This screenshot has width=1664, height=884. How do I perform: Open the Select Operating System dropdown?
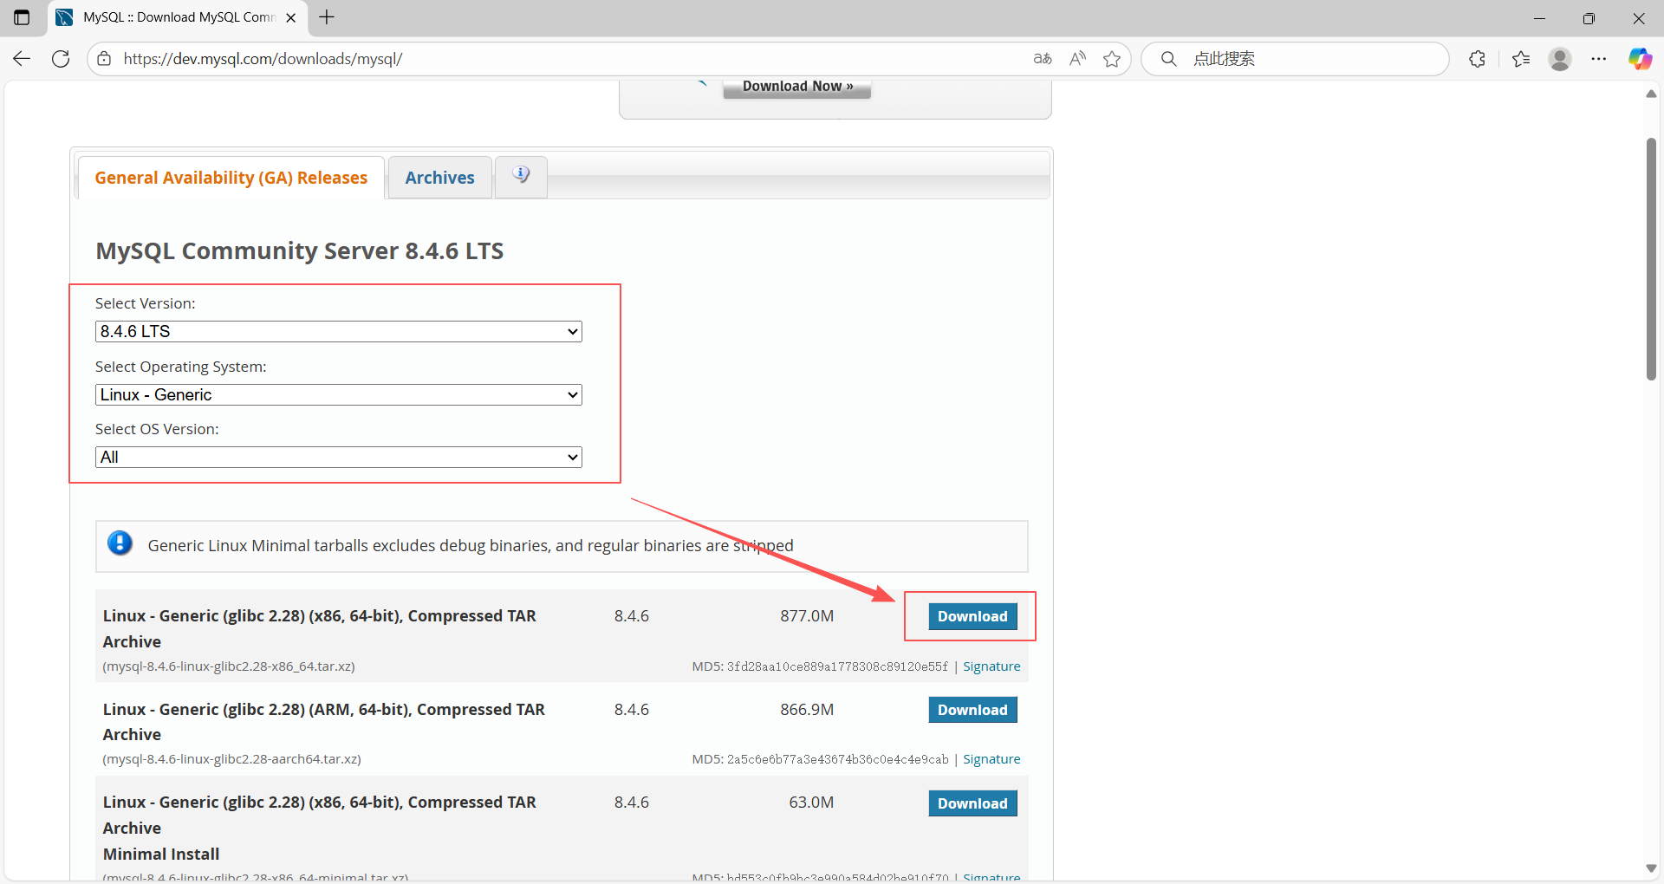339,394
